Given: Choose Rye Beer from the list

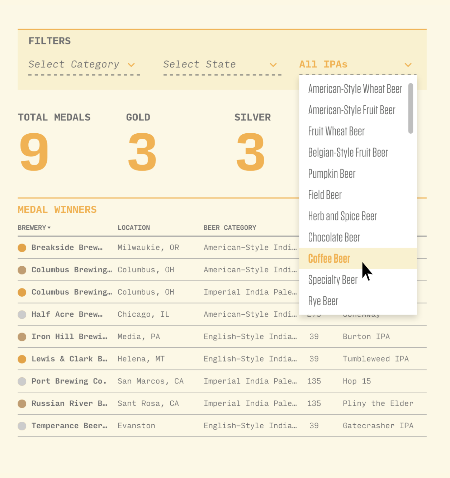Looking at the screenshot, I should (x=323, y=301).
